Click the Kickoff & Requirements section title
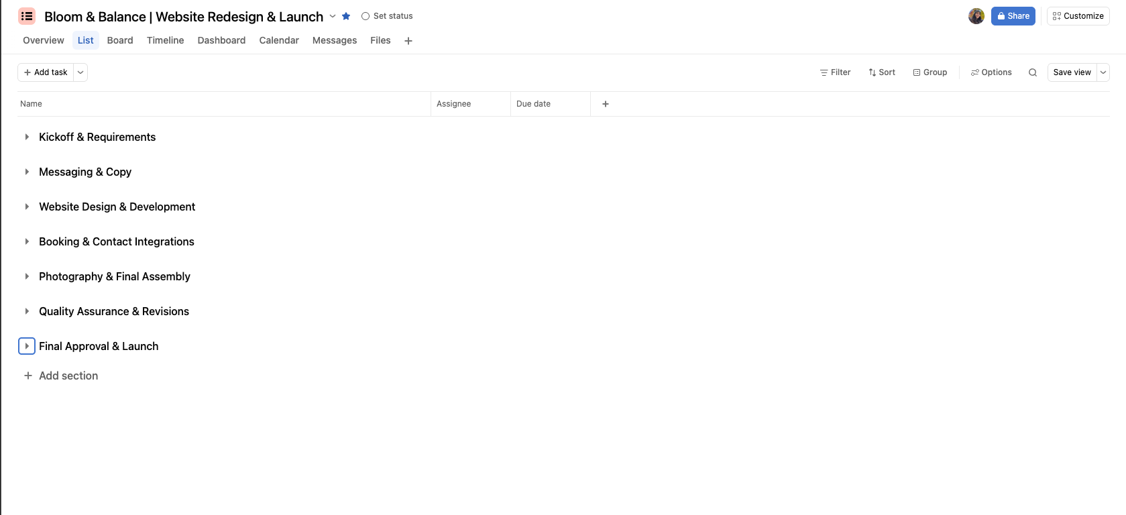 (x=97, y=137)
